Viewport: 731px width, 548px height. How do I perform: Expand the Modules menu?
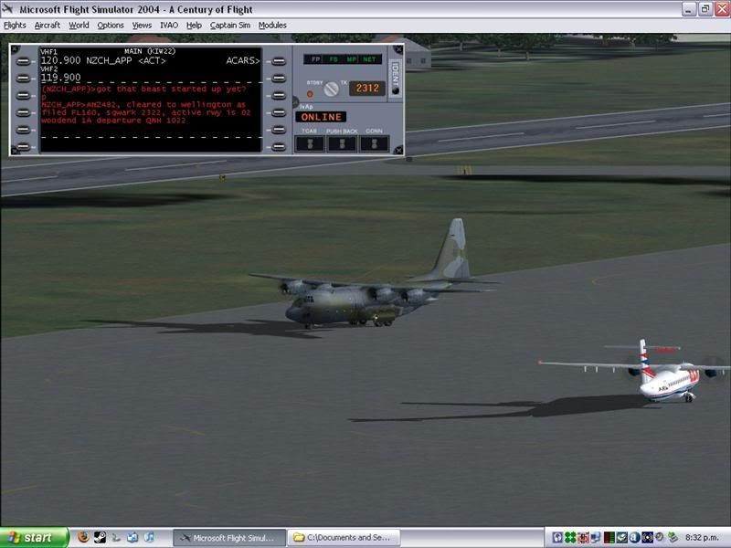(272, 26)
